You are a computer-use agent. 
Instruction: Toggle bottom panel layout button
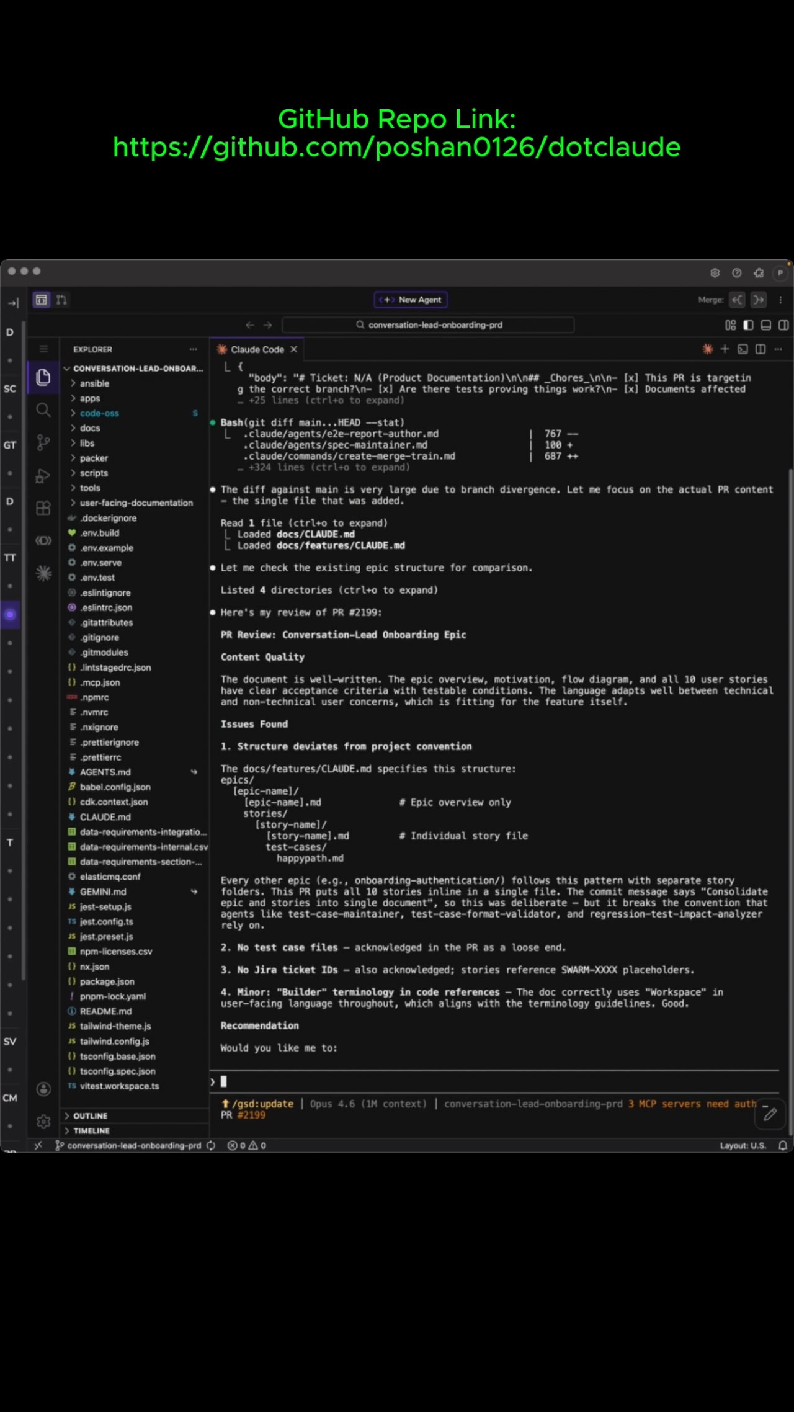point(766,325)
